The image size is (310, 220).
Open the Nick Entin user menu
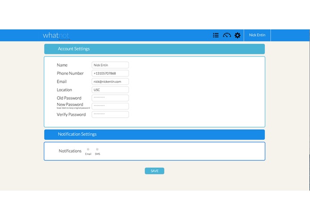[x=257, y=35]
